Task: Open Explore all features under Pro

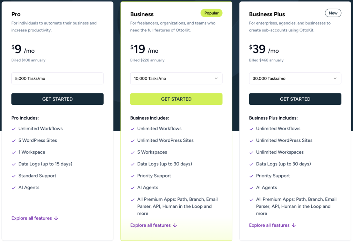Action: pyautogui.click(x=32, y=218)
